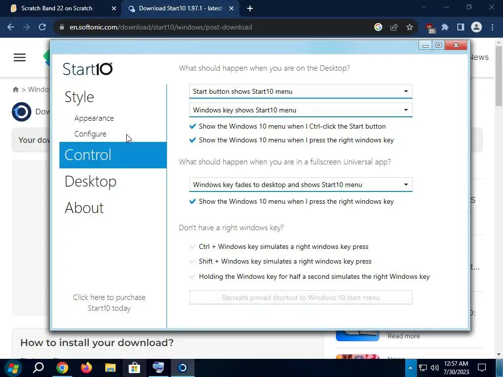503x377 pixels.
Task: Open the tab search chevron
Action: (x=424, y=7)
